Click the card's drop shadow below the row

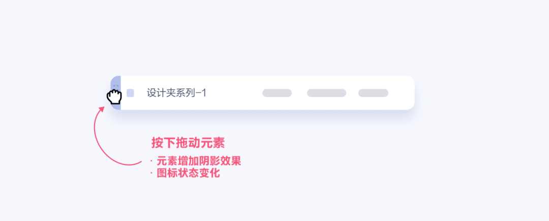coord(263,115)
